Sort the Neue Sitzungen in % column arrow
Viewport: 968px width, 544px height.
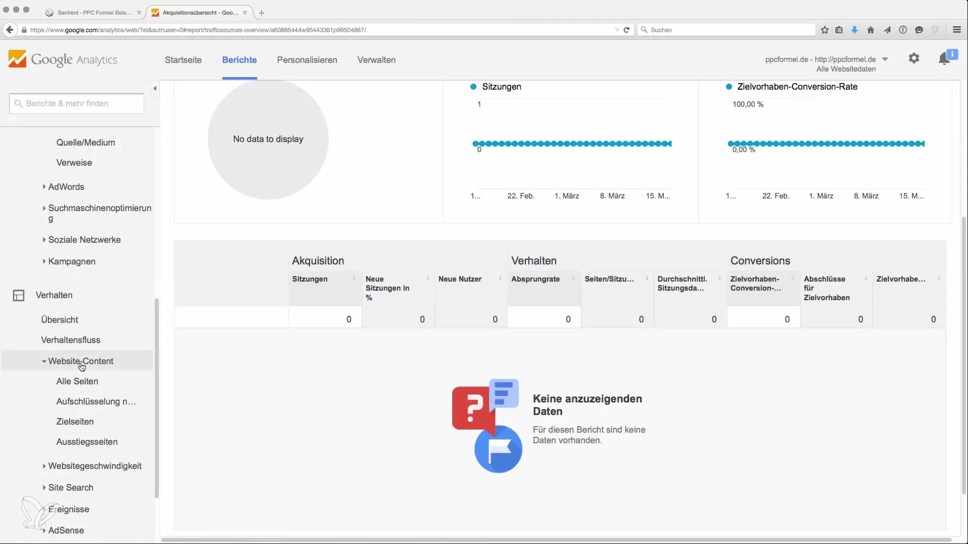pyautogui.click(x=427, y=279)
